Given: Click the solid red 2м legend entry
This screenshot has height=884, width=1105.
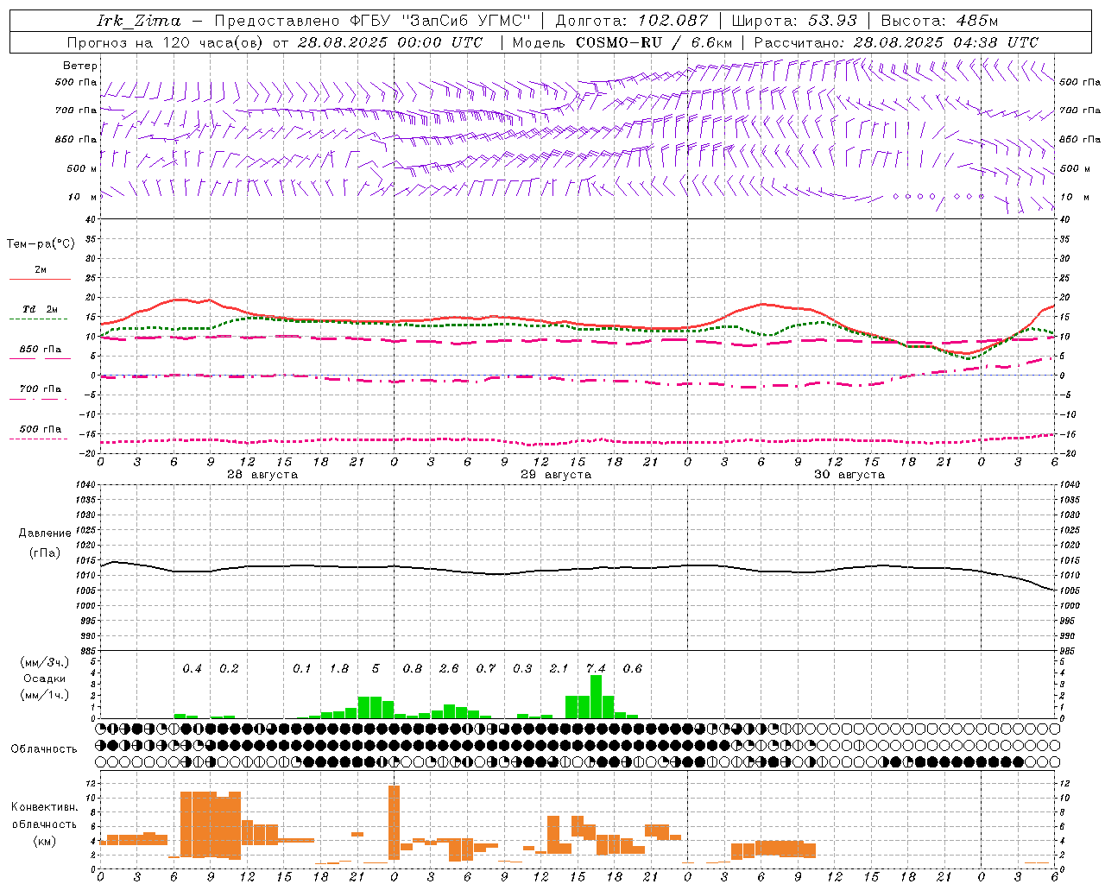Looking at the screenshot, I should pos(41,274).
